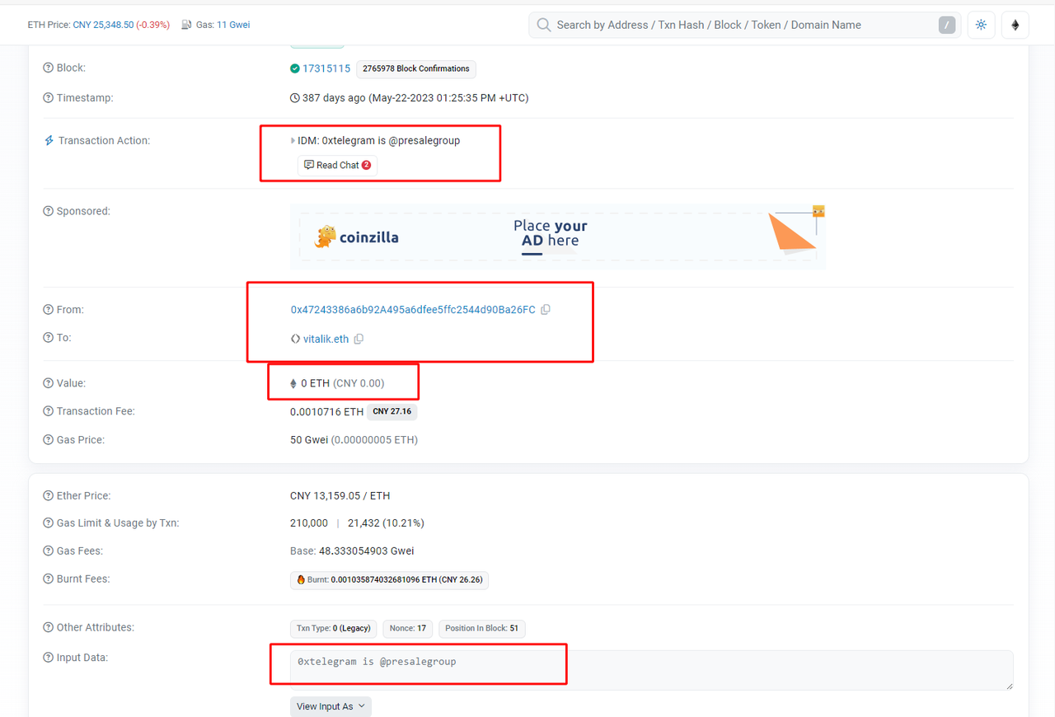This screenshot has height=717, width=1055.
Task: Click the help icon next to Timestamp
Action: tap(48, 98)
